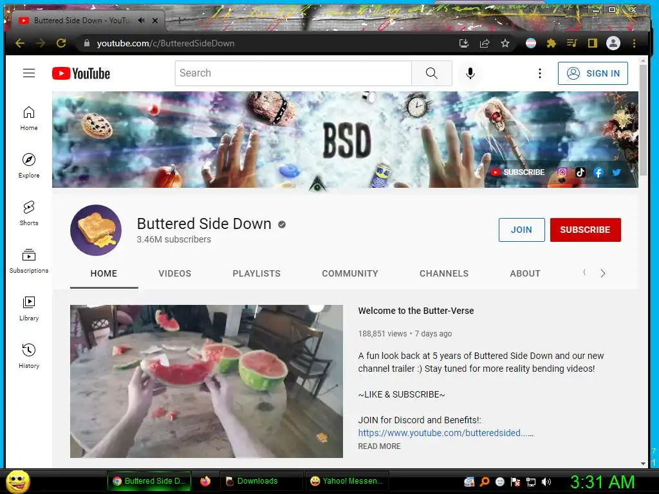Click the Firefox taskbar icon
Screen dimensions: 659x494
pos(205,481)
